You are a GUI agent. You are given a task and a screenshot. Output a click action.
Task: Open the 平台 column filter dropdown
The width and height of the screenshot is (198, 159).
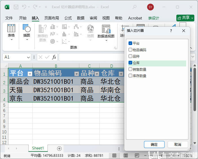click(30, 74)
